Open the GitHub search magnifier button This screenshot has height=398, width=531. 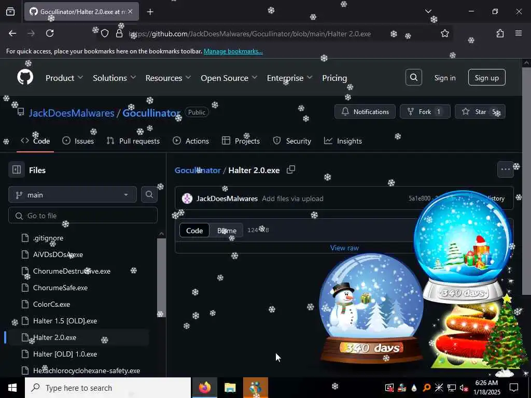(x=413, y=78)
